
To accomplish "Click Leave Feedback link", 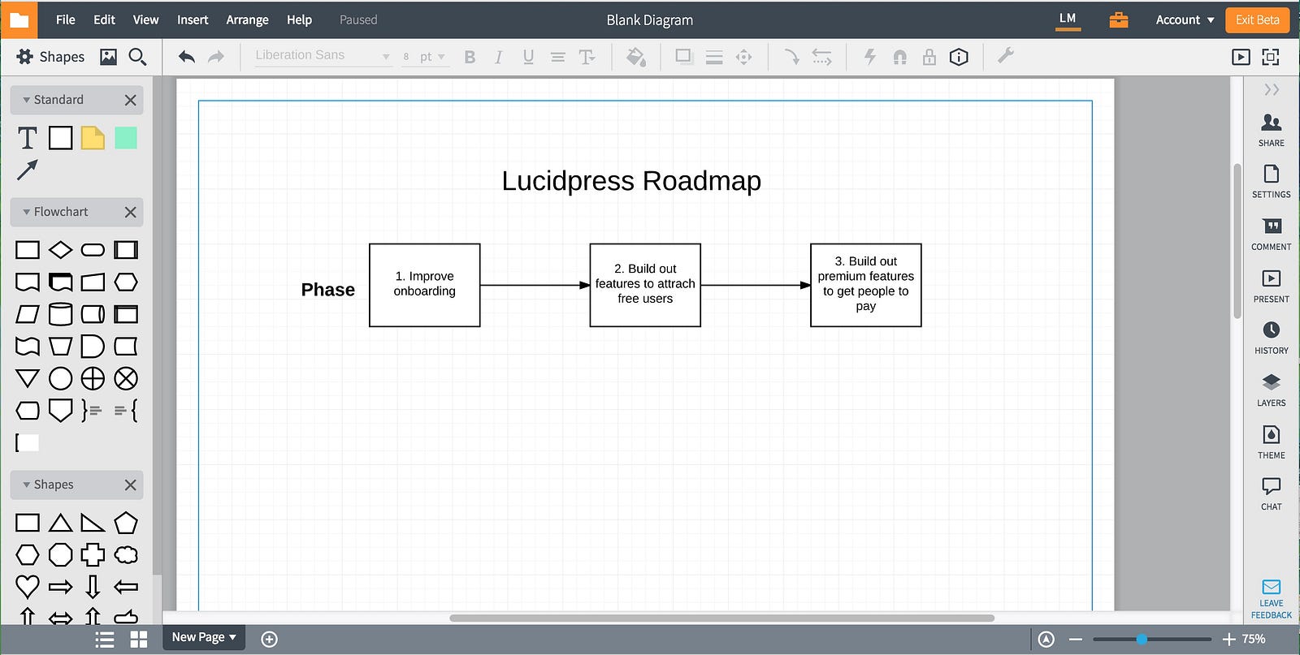I will coord(1272,600).
